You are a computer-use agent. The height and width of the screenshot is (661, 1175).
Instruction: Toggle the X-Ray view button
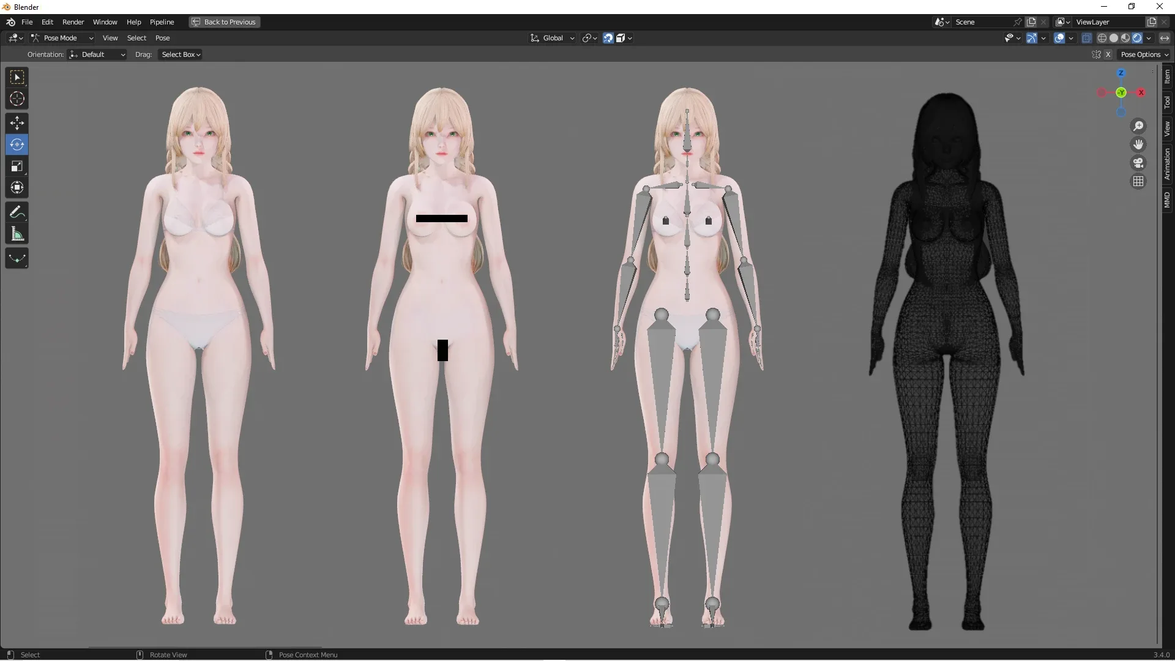[1087, 38]
